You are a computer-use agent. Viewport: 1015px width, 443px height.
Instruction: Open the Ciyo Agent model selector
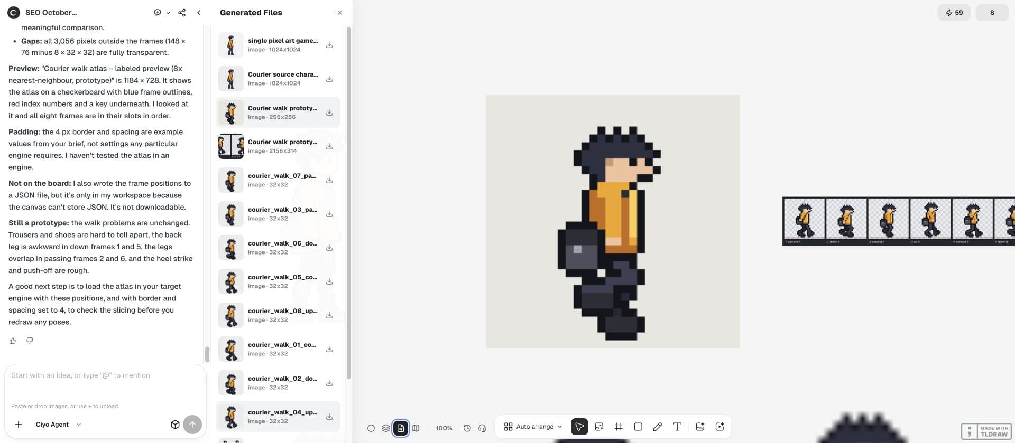pyautogui.click(x=58, y=425)
